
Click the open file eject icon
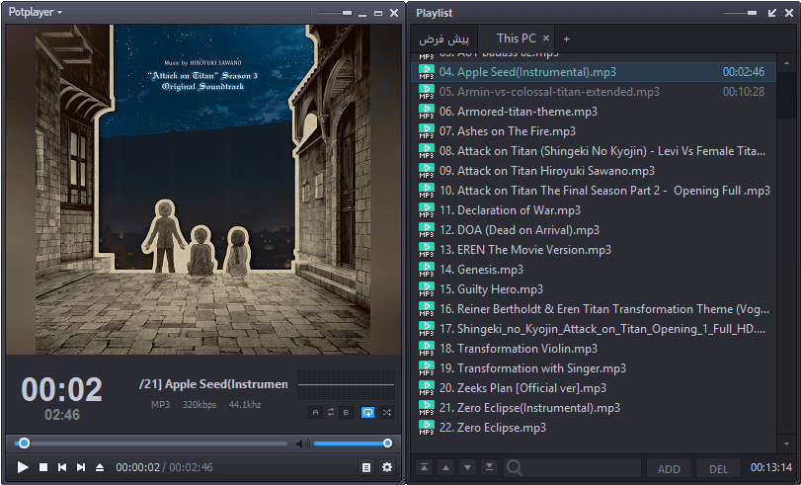(x=100, y=467)
